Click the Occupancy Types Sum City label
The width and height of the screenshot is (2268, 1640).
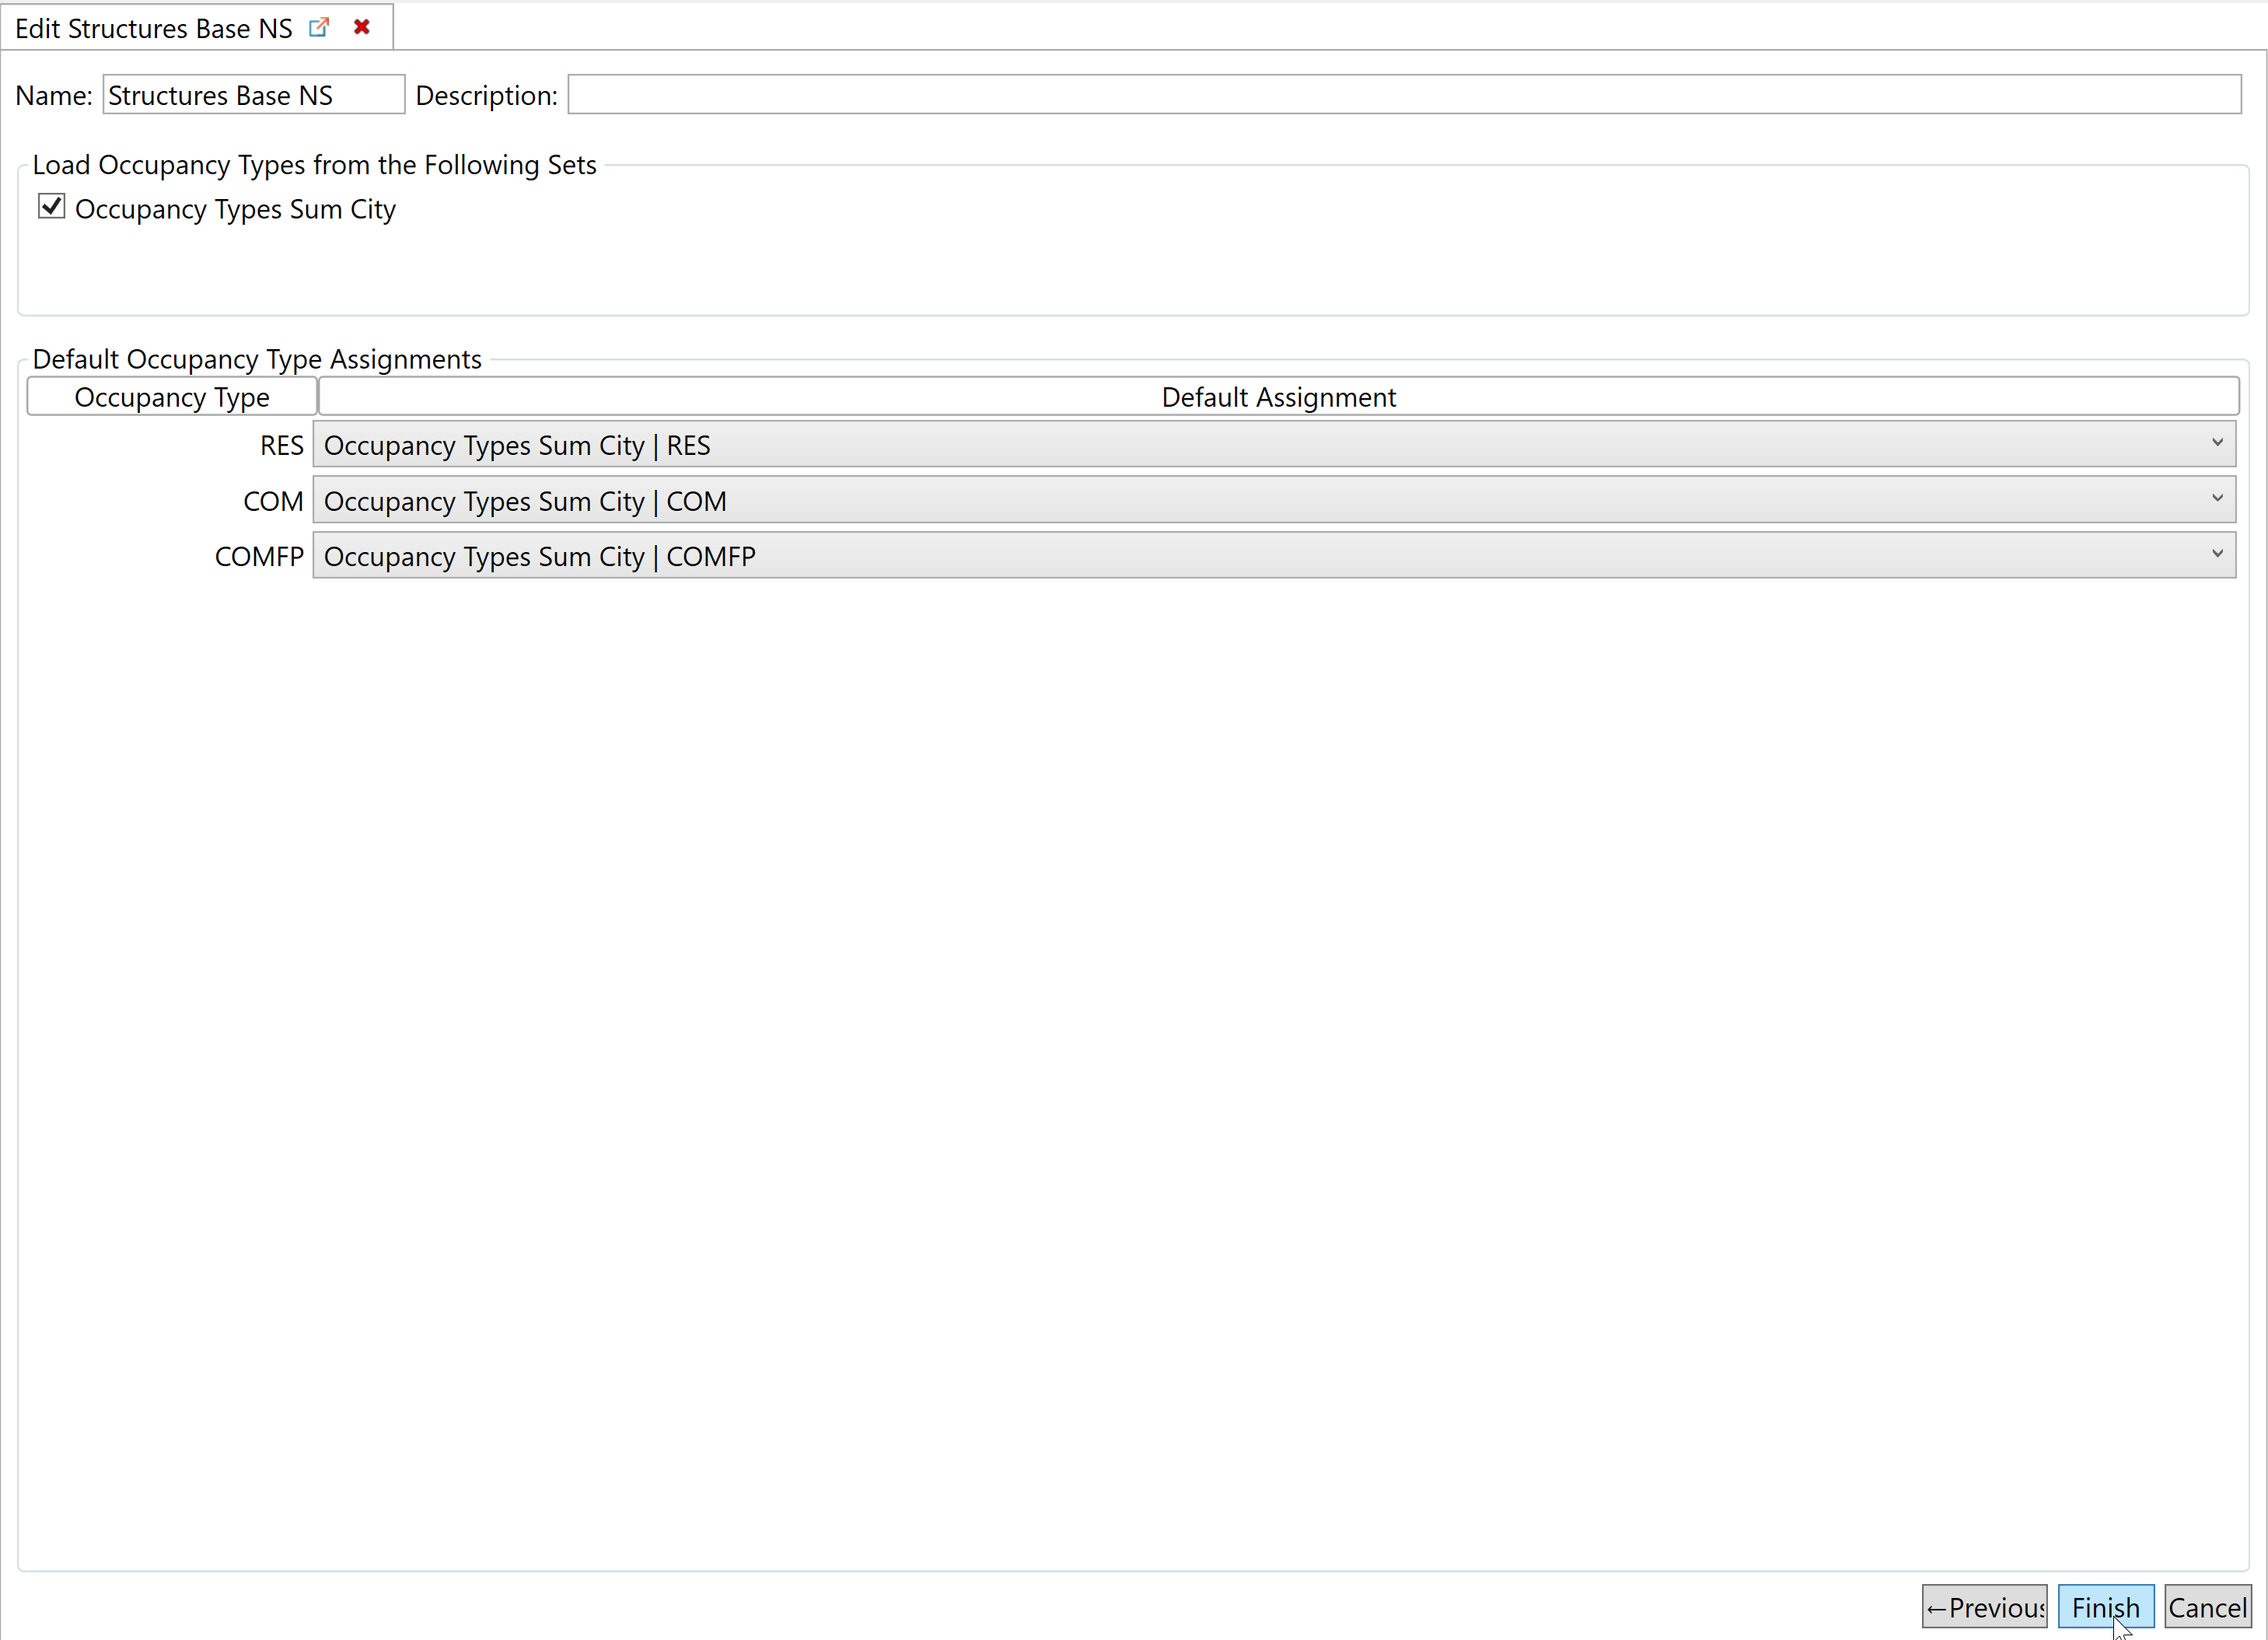pyautogui.click(x=235, y=209)
